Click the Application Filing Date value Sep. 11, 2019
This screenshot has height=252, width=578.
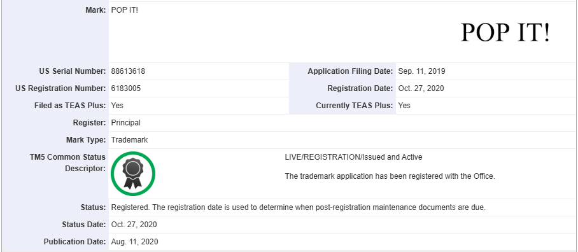tap(421, 71)
